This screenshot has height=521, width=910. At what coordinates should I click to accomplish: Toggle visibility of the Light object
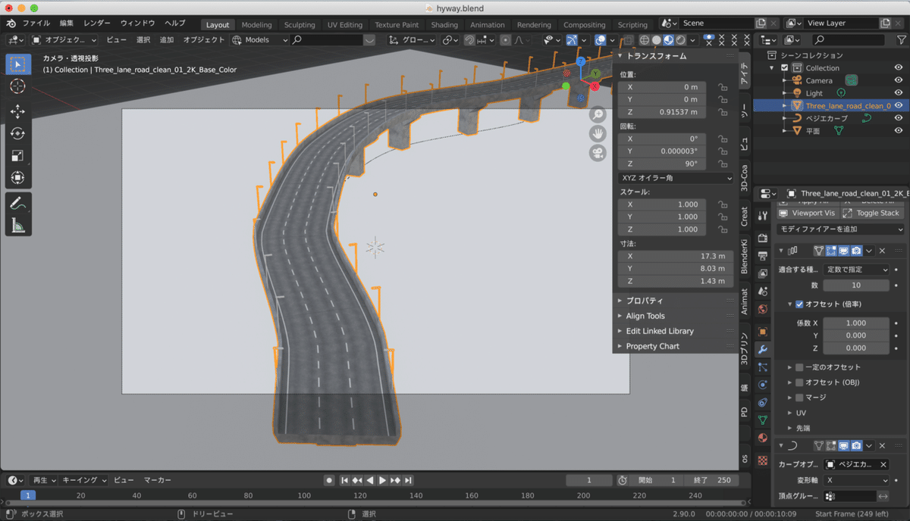[899, 93]
